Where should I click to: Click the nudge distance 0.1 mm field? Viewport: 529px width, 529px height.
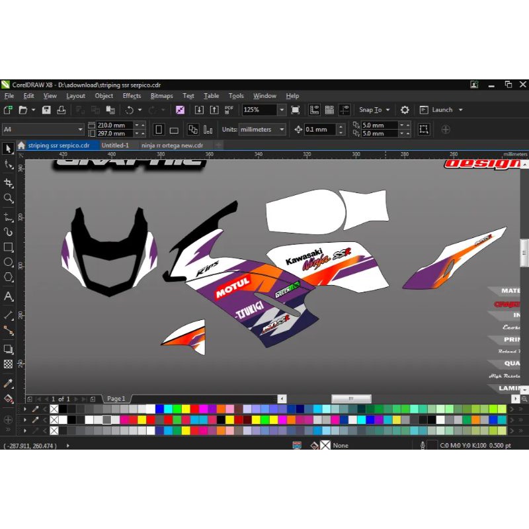pos(320,130)
